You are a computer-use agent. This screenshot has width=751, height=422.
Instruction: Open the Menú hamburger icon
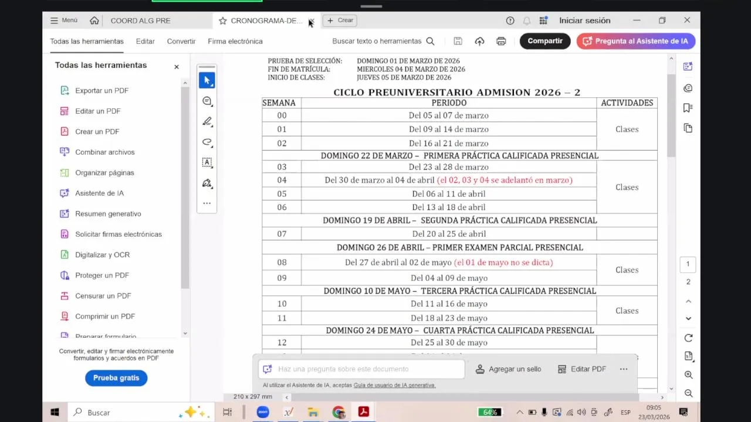click(54, 21)
